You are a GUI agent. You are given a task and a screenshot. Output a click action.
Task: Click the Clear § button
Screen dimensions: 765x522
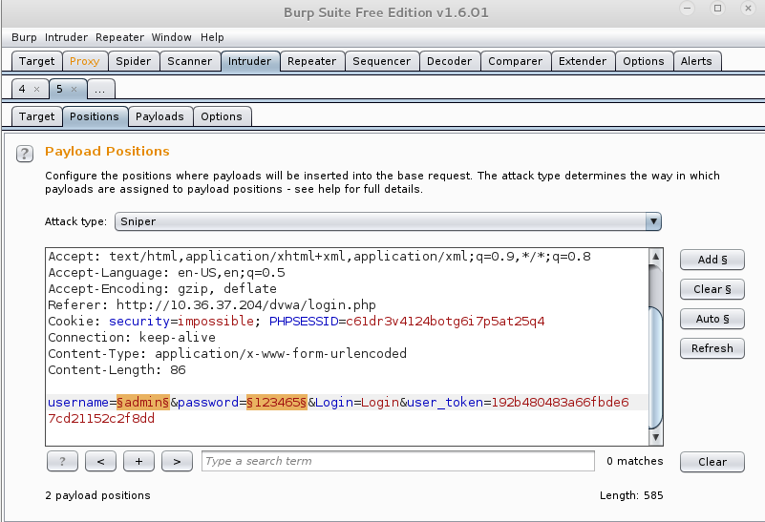[712, 289]
